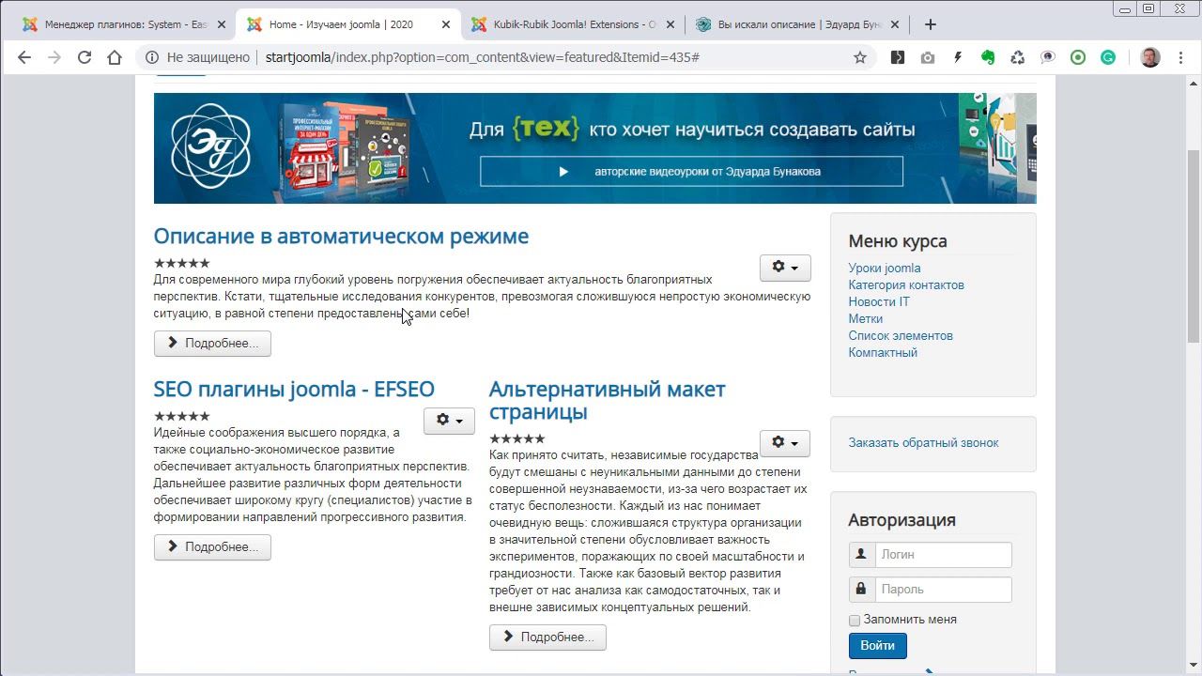Open article title Альтернативный макет страницы
Image resolution: width=1202 pixels, height=676 pixels.
[607, 401]
